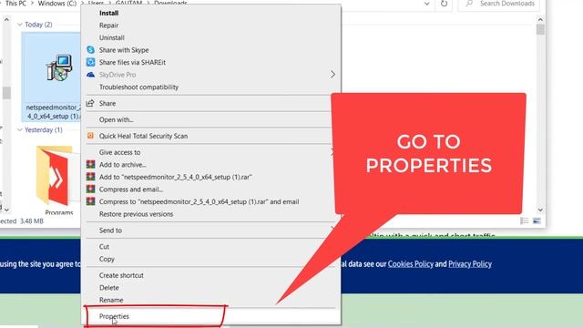Select Install from the context menu
This screenshot has height=328, width=583.
(x=108, y=13)
